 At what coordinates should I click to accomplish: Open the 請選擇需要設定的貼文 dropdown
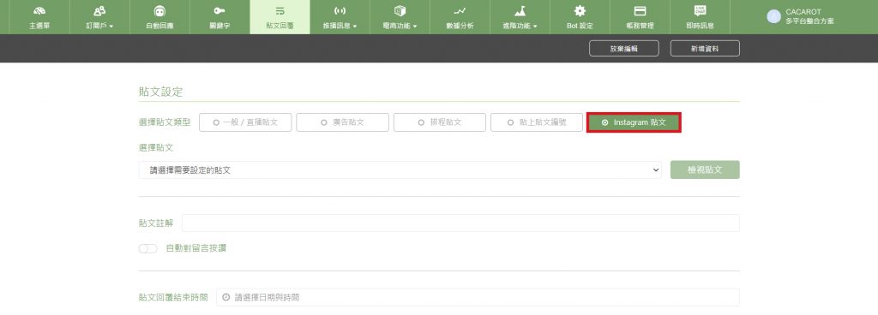tap(400, 169)
